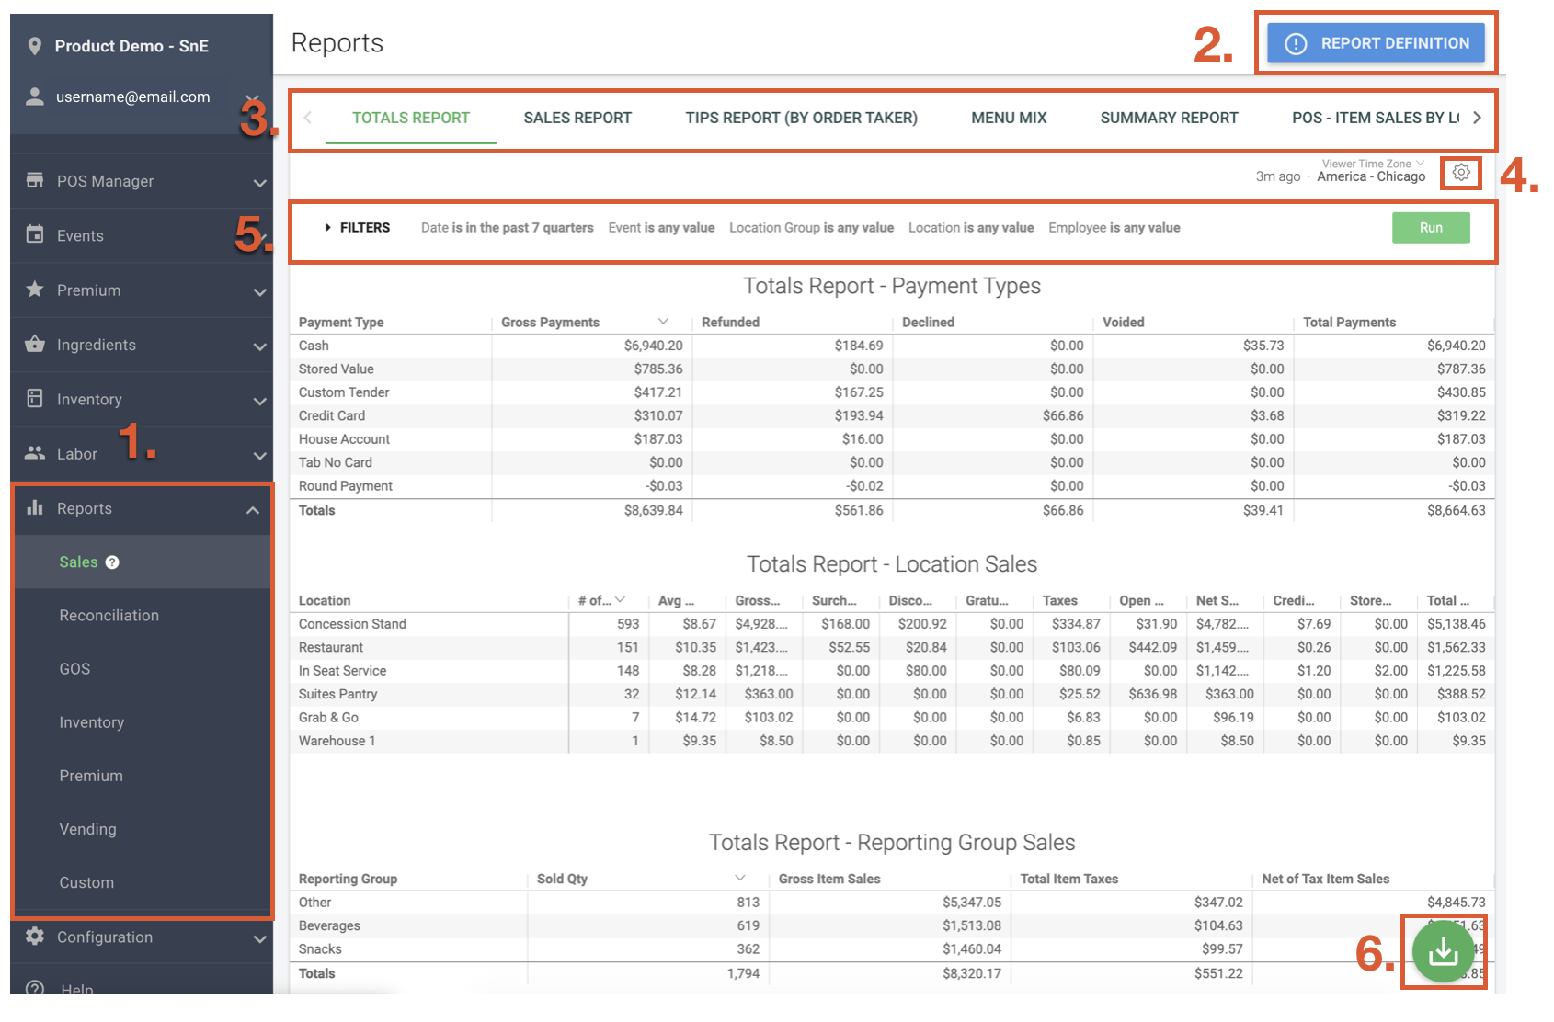Click the Net of Tax Item Sales header
This screenshot has height=1022, width=1554.
click(1325, 879)
